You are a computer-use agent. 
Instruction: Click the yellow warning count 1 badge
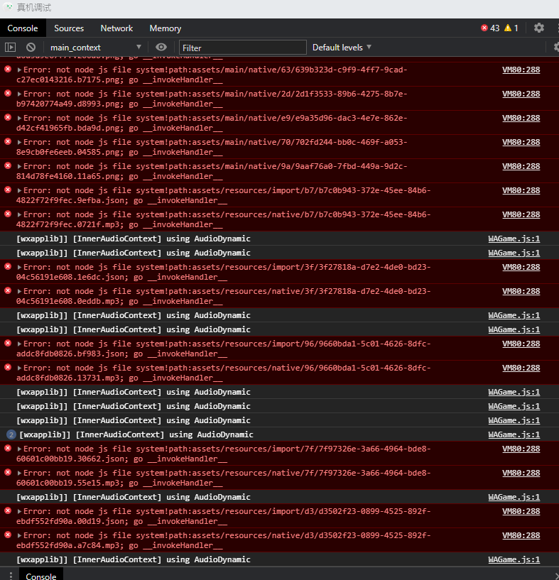(x=511, y=28)
